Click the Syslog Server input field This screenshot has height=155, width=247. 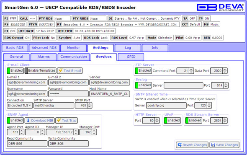click(x=183, y=85)
